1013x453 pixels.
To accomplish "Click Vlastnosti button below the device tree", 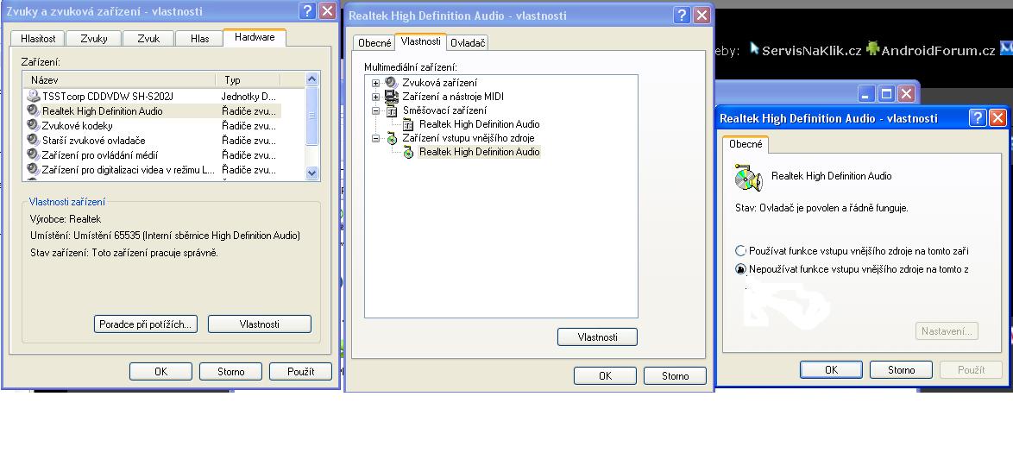I will click(598, 337).
